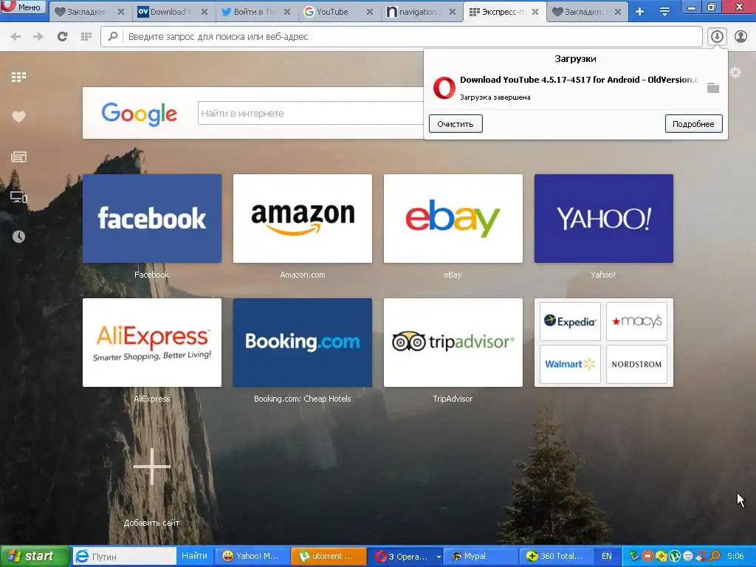Open history clock icon in sidebar

(18, 236)
